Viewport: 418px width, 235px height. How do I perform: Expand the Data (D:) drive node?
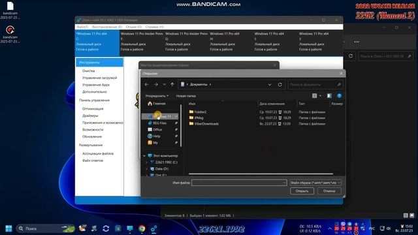pos(146,169)
